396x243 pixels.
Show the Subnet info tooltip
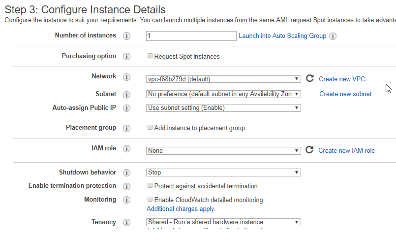(126, 95)
